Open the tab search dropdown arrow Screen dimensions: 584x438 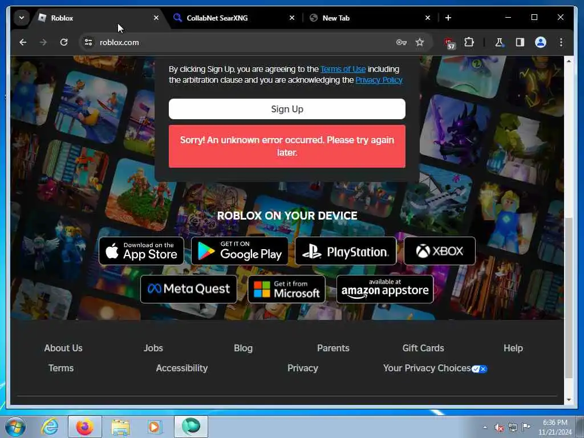[22, 18]
